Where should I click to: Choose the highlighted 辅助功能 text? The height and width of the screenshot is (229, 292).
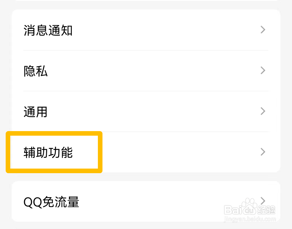48,152
